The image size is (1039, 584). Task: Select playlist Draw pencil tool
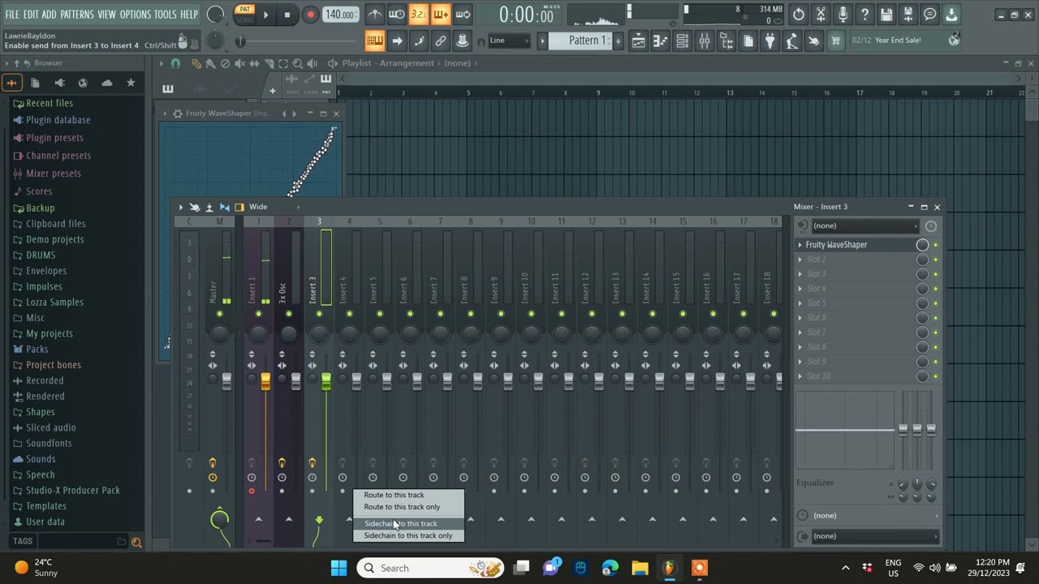point(196,63)
